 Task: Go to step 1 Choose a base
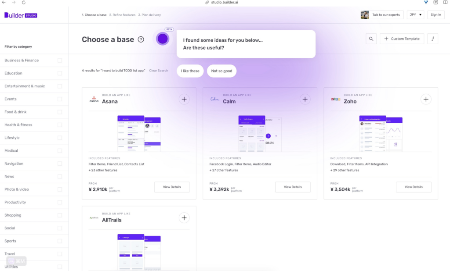tap(94, 15)
